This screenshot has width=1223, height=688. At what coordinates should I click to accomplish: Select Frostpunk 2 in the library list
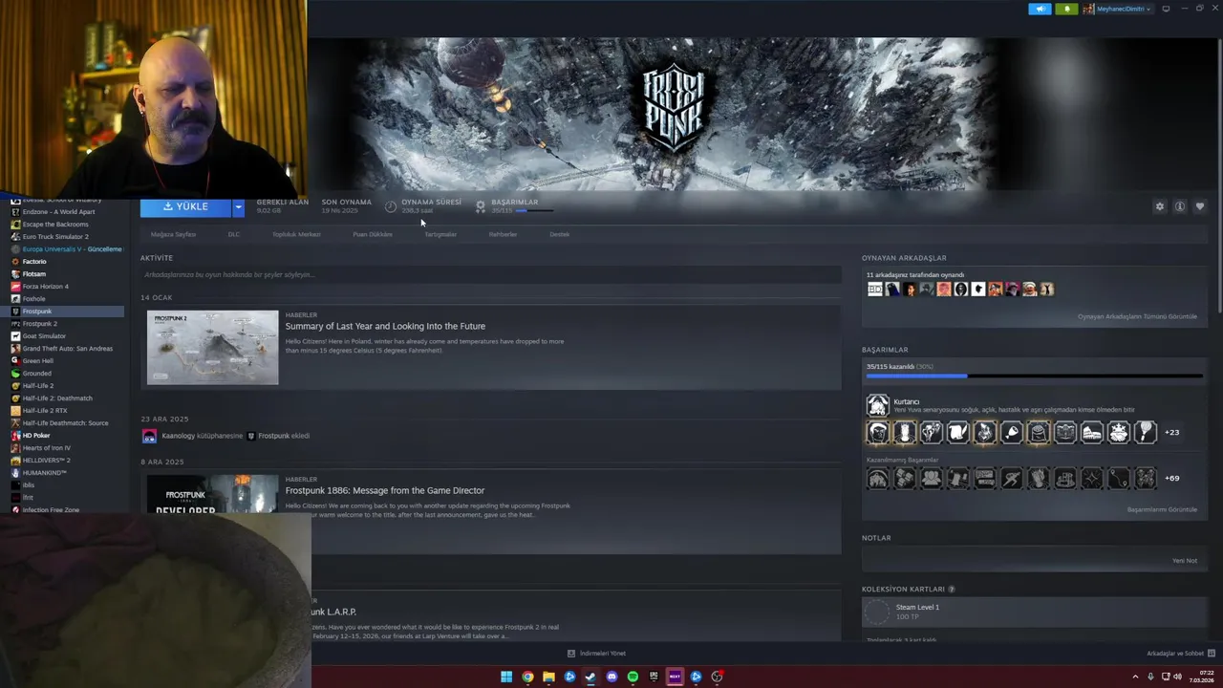click(x=39, y=324)
